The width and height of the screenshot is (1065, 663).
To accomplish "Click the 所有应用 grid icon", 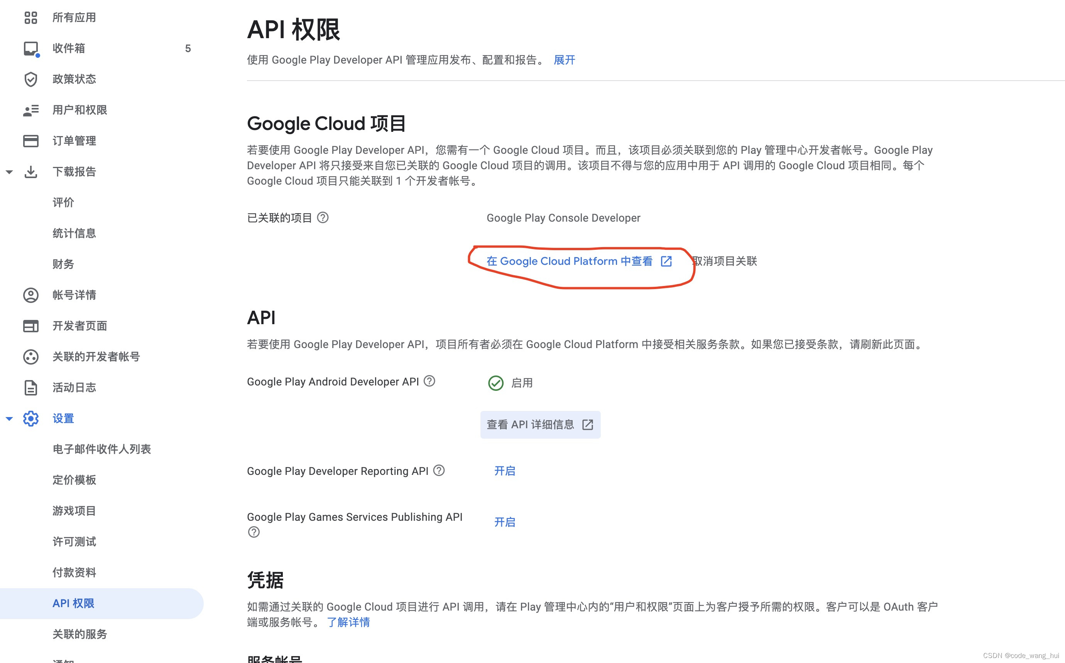I will point(31,18).
